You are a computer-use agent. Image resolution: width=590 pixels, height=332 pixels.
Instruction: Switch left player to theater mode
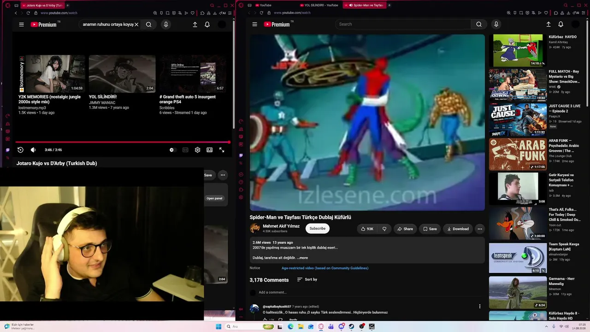tap(210, 150)
